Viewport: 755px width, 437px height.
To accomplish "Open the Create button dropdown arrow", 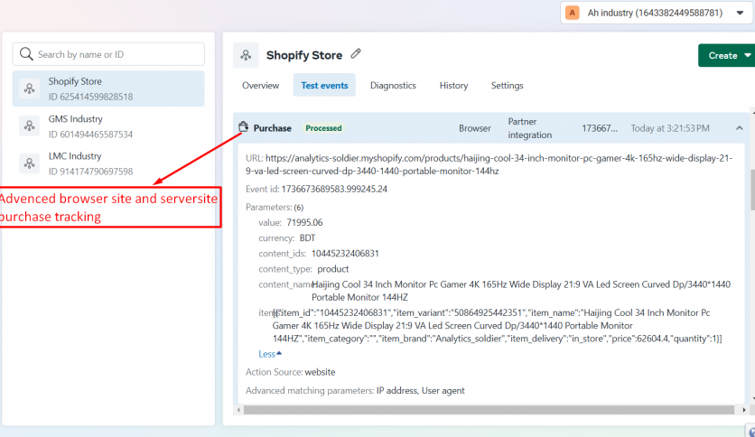I will (x=748, y=55).
